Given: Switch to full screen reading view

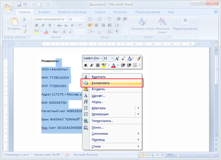Looking at the screenshot, I should [147, 155].
